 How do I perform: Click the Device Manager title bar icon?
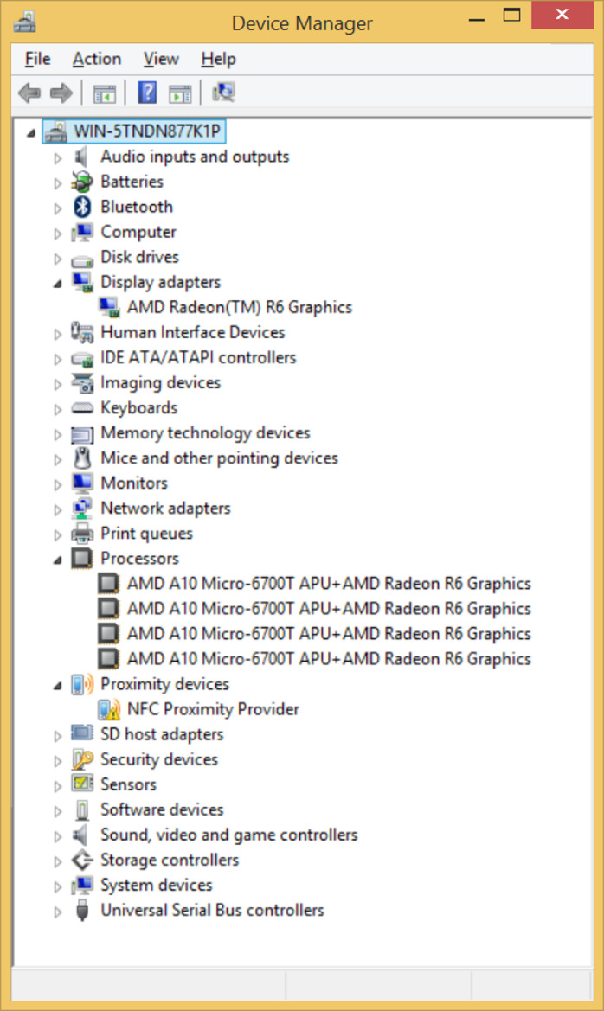click(25, 22)
